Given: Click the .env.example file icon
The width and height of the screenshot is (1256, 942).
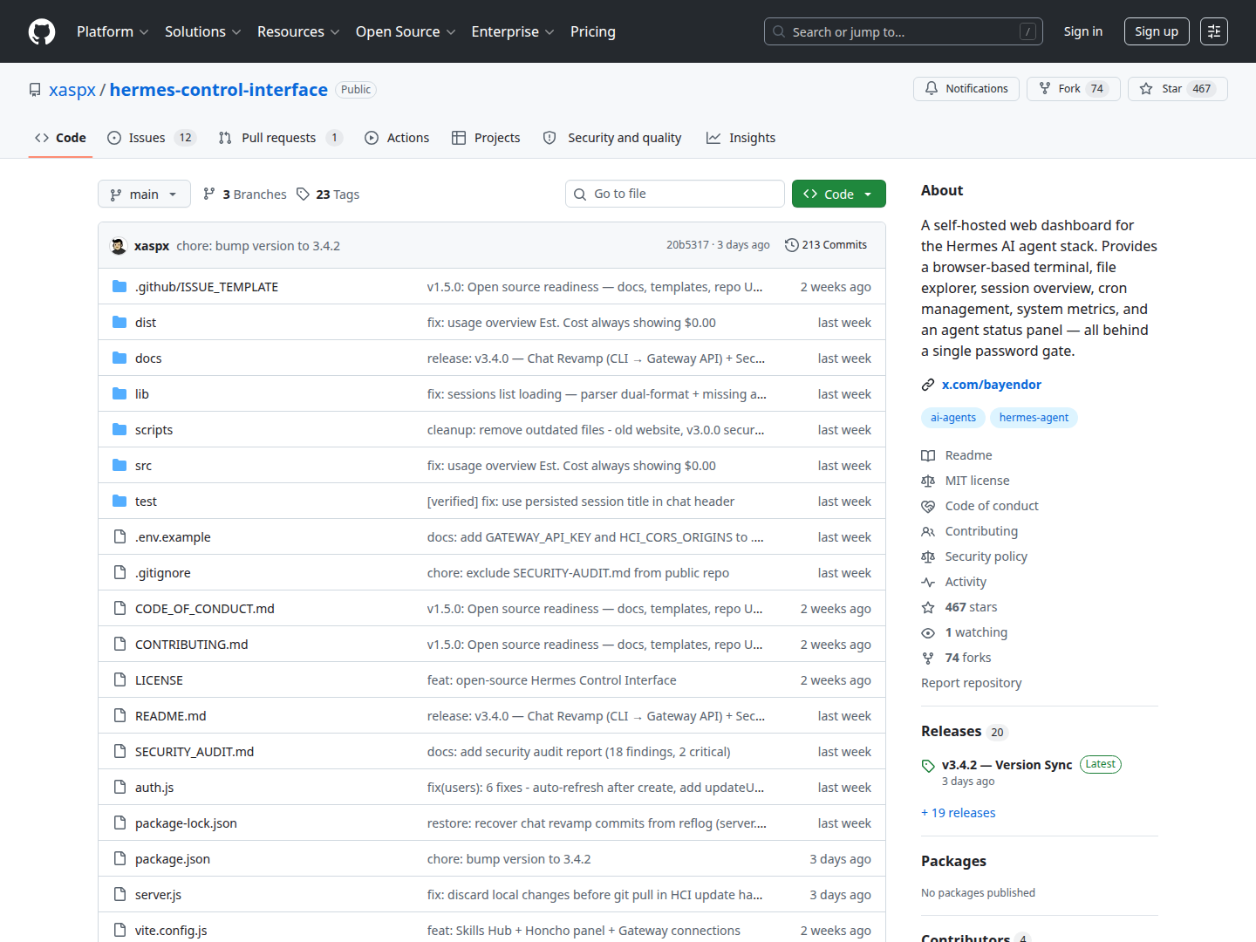Looking at the screenshot, I should (119, 537).
